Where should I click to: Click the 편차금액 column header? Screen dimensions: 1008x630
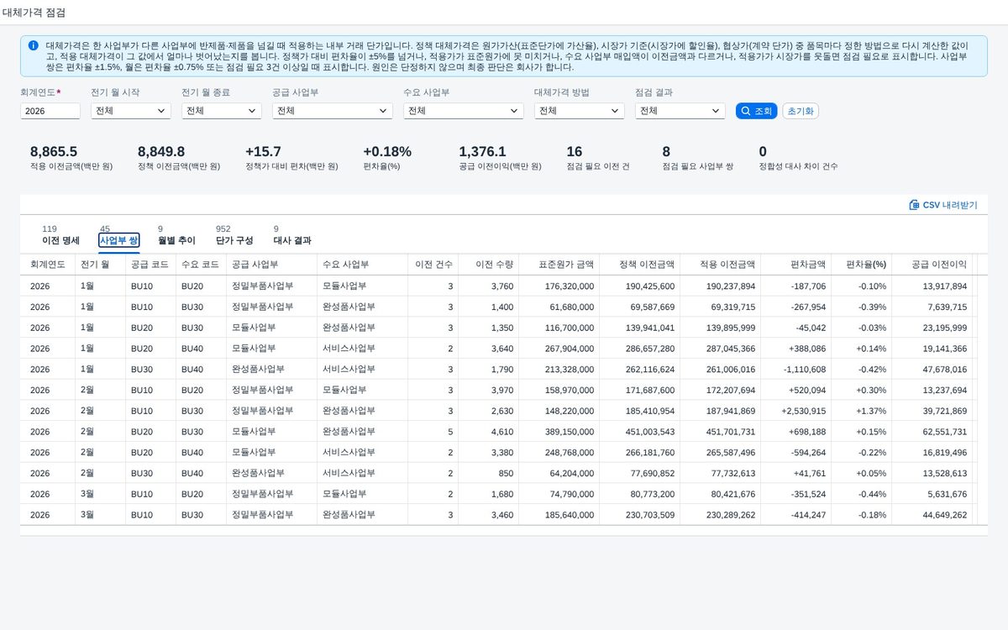796,264
